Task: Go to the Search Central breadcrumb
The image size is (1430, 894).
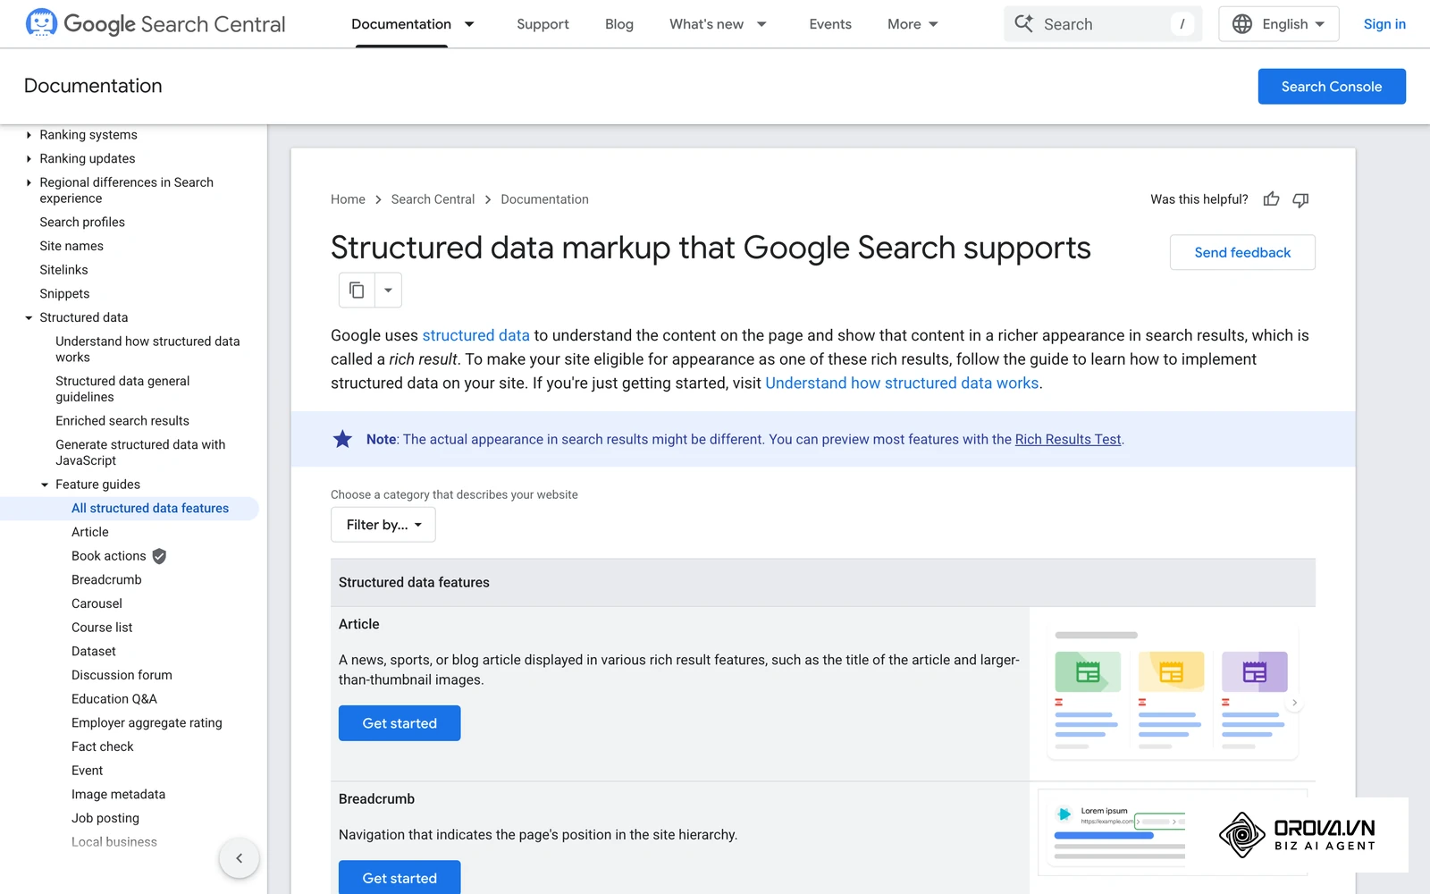Action: 433,199
